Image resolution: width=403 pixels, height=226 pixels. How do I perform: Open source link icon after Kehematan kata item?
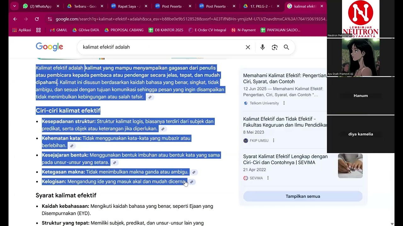(x=72, y=146)
